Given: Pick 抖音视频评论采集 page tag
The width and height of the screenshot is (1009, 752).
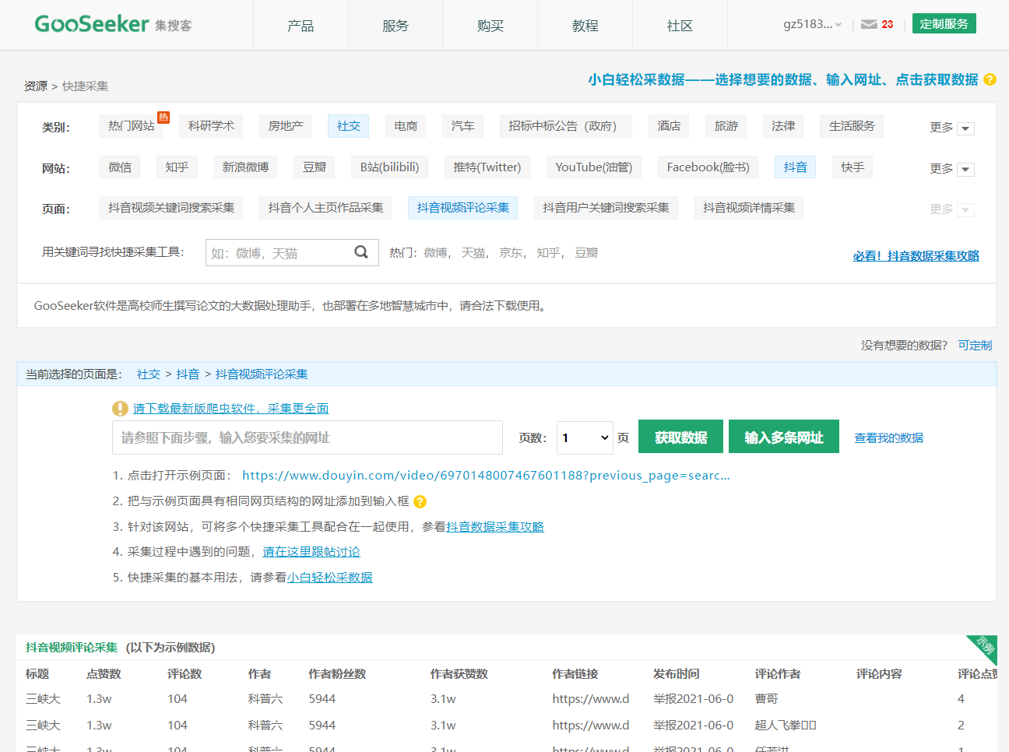Looking at the screenshot, I should 462,208.
